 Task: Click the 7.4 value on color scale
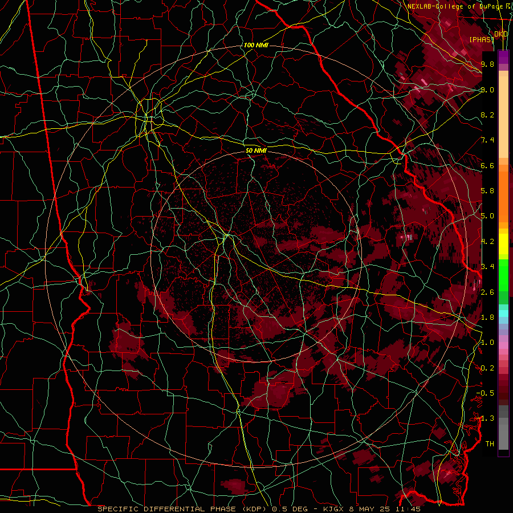pyautogui.click(x=487, y=140)
